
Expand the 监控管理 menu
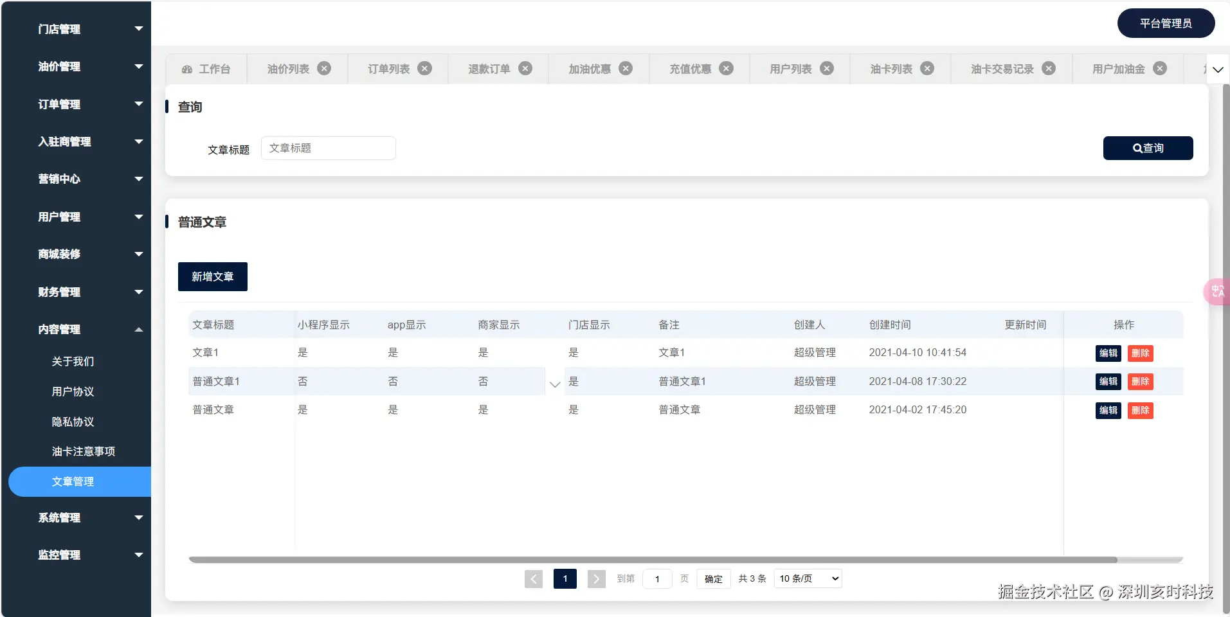76,555
